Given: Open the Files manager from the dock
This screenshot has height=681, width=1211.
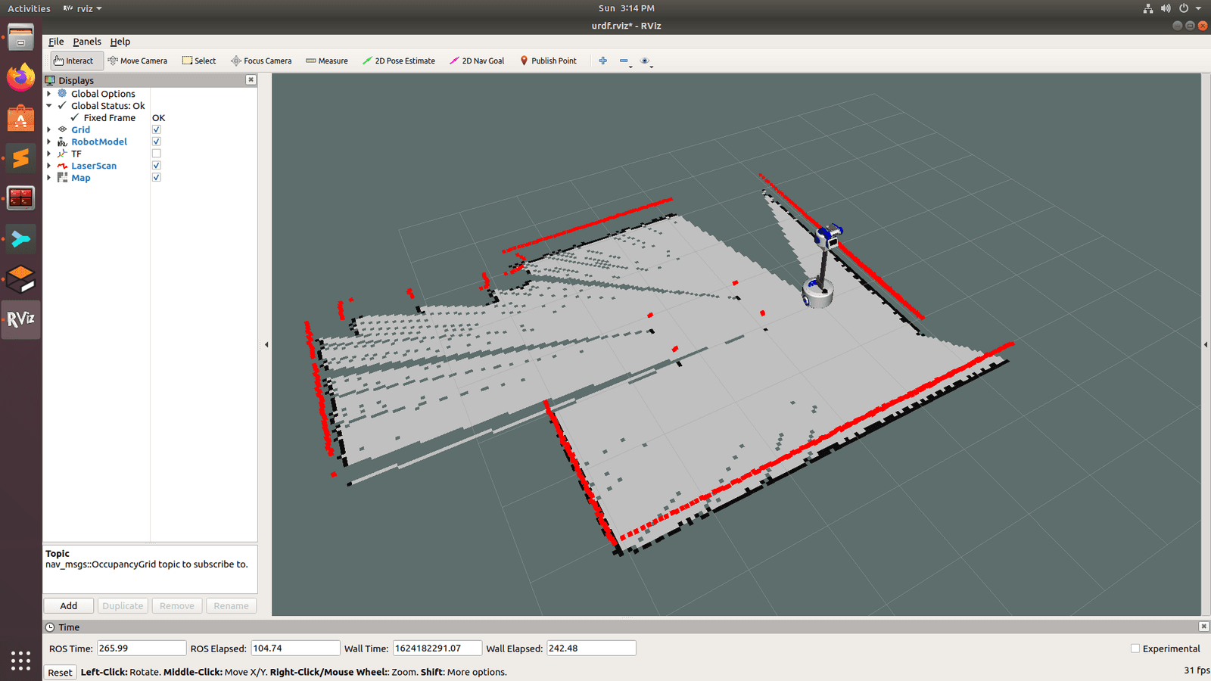Looking at the screenshot, I should [x=20, y=37].
